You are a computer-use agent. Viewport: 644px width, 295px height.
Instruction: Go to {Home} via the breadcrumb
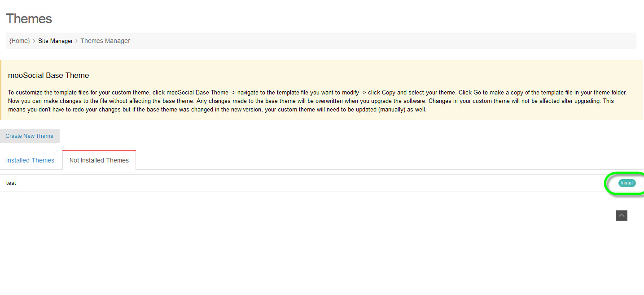pyautogui.click(x=20, y=41)
